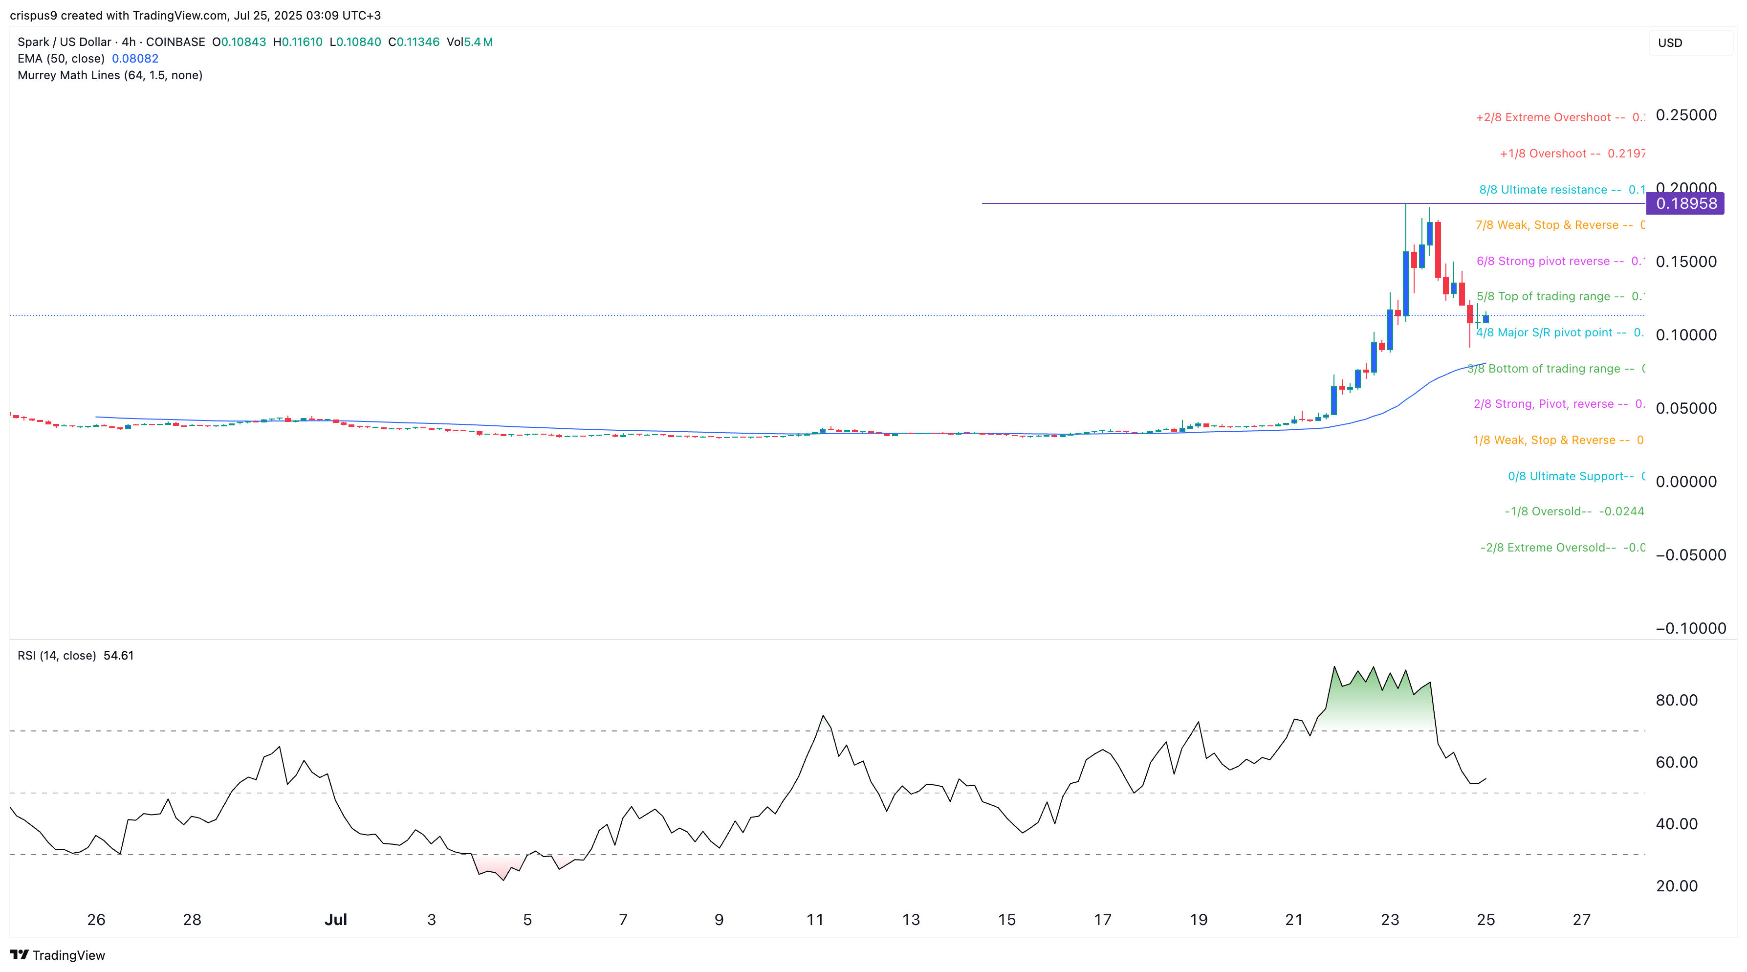Click the 0.18958 price label tag
This screenshot has width=1747, height=972.
(x=1685, y=203)
